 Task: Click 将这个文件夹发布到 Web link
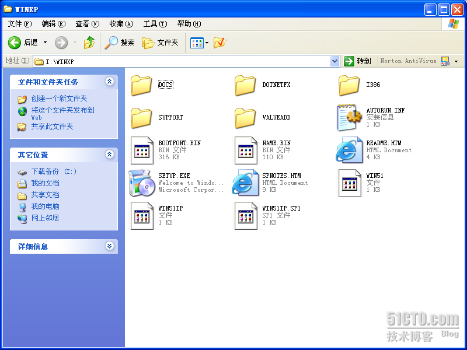point(62,113)
